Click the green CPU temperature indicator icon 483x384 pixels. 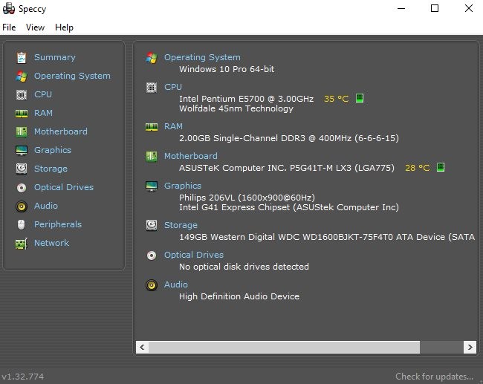pyautogui.click(x=360, y=98)
